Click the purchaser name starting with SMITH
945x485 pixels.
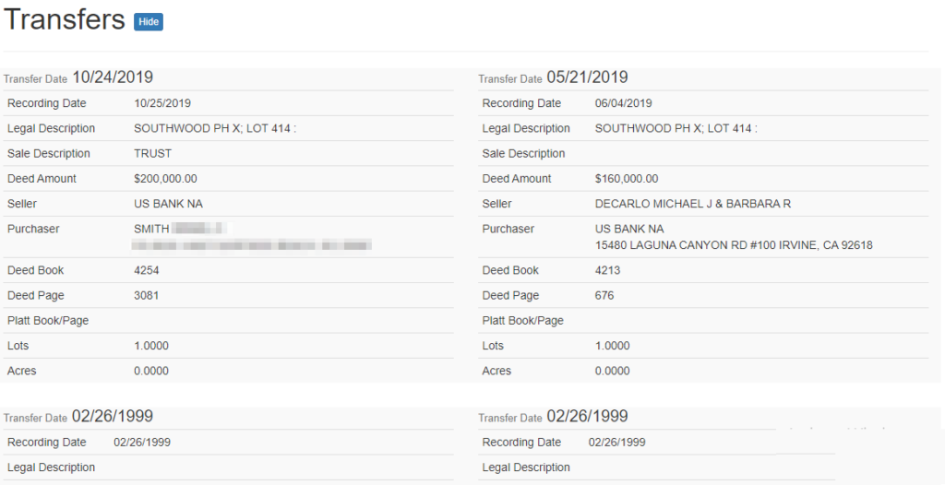(179, 229)
